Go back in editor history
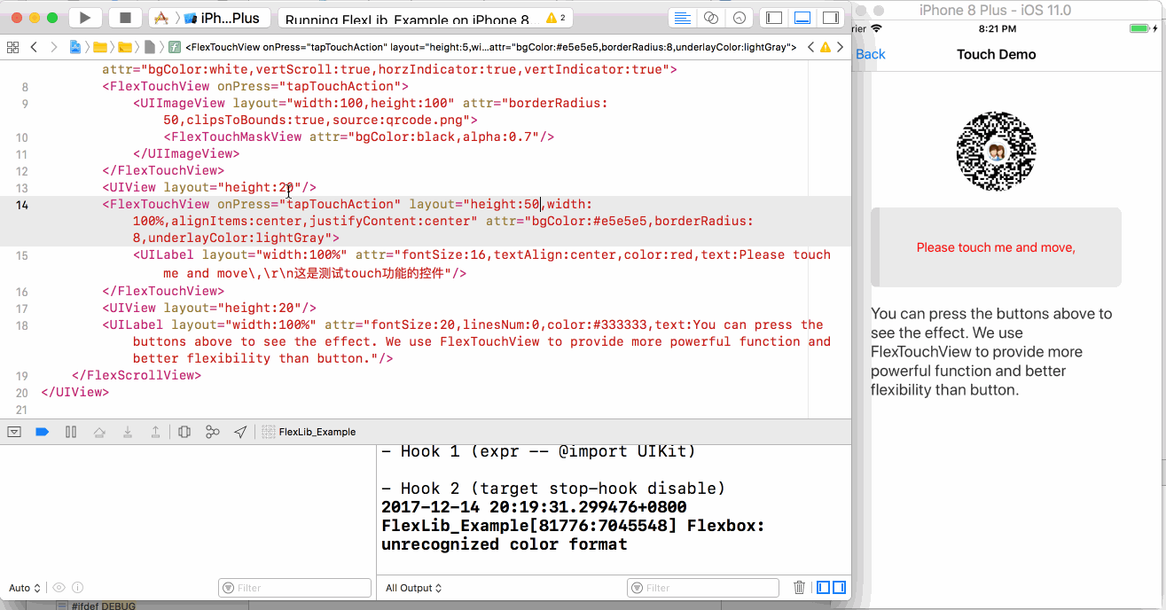1166x610 pixels. coord(34,47)
